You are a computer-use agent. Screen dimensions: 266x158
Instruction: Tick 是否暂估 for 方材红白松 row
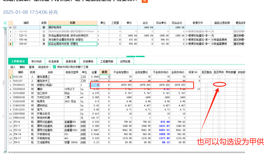pyautogui.click(x=206, y=97)
